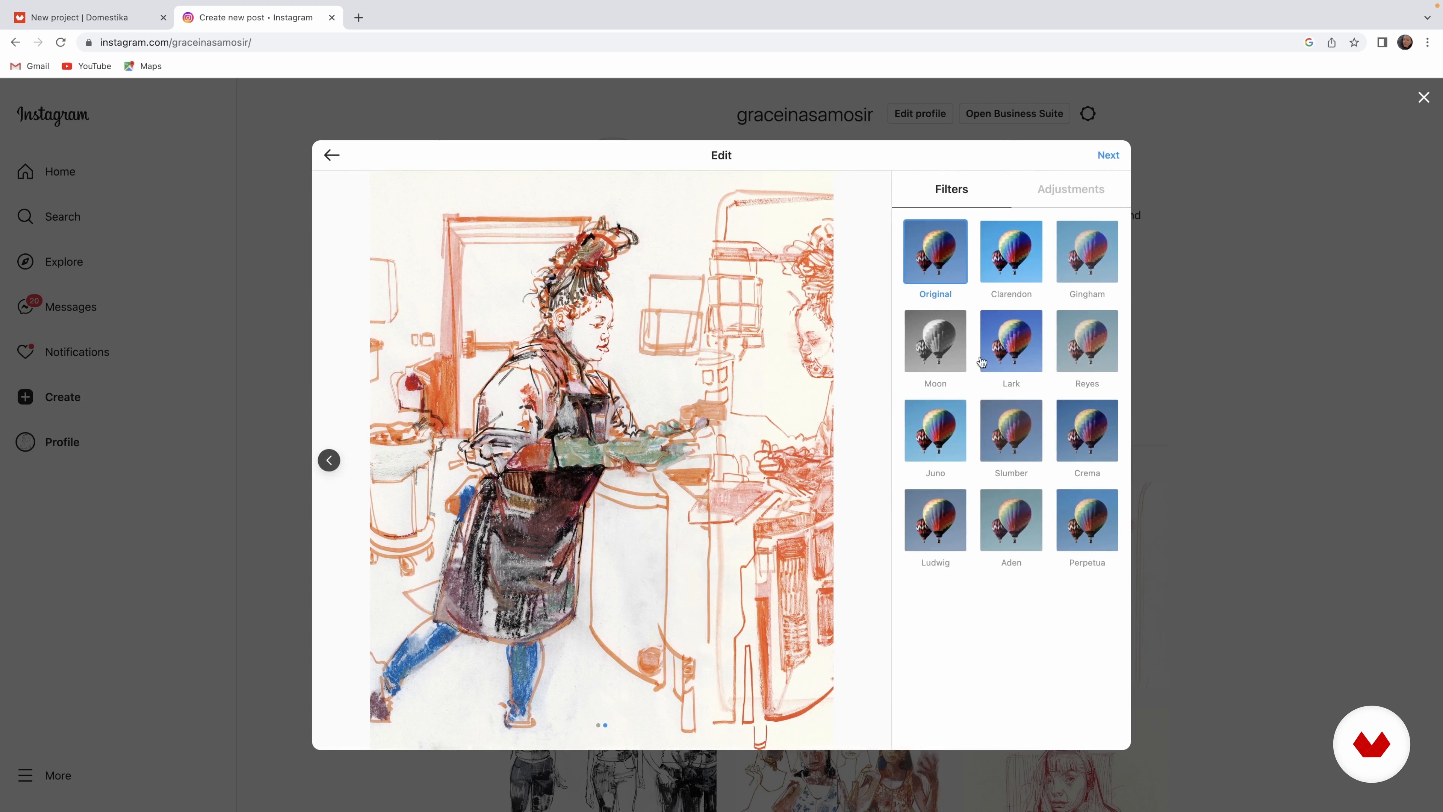Image resolution: width=1443 pixels, height=812 pixels.
Task: Apply the Clarendon filter
Action: 1010,251
